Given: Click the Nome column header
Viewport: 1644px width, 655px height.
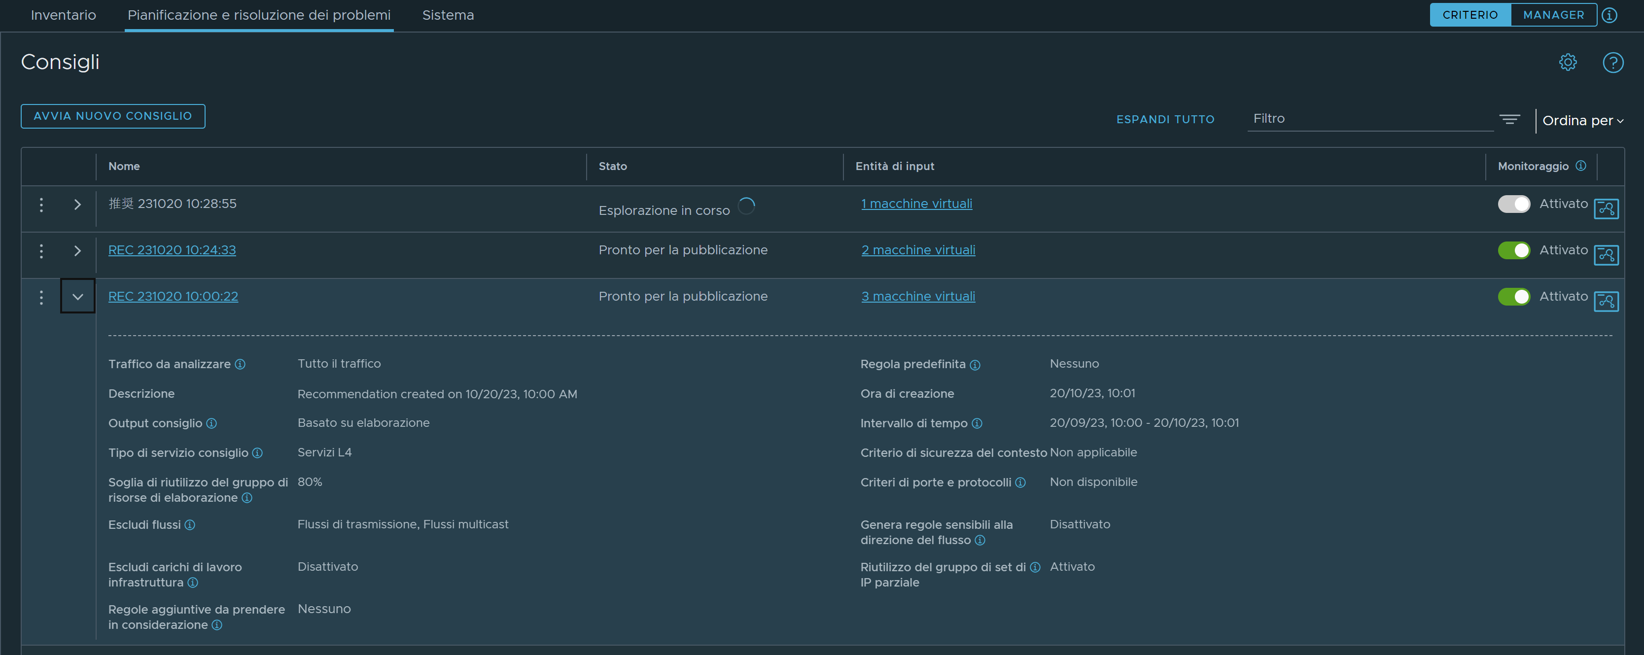Looking at the screenshot, I should (124, 167).
